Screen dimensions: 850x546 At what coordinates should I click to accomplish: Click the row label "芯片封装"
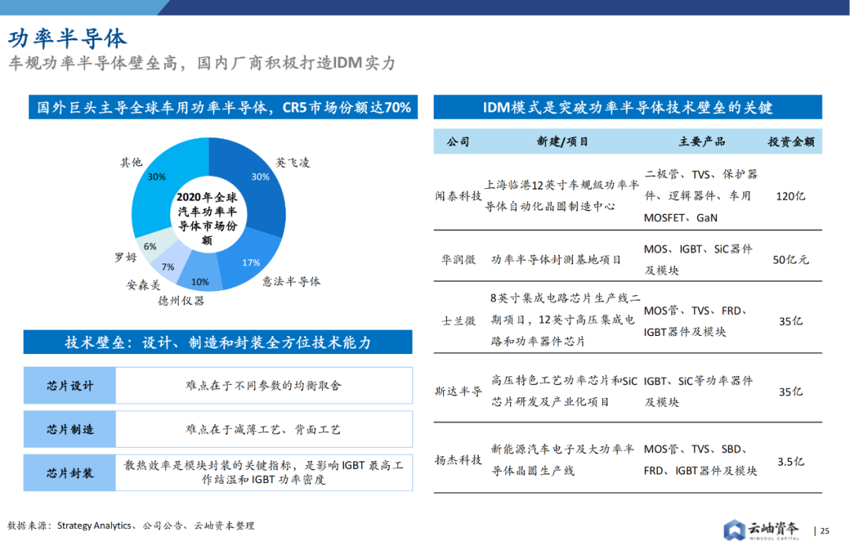click(x=70, y=473)
